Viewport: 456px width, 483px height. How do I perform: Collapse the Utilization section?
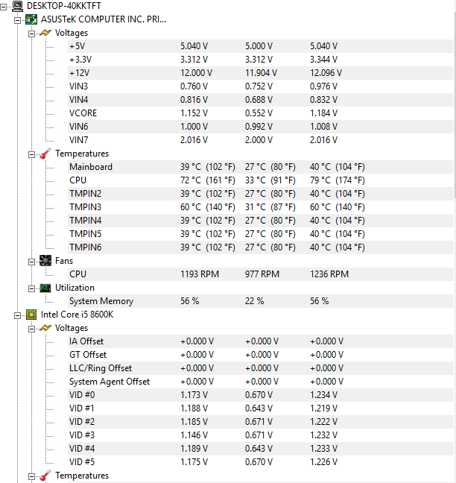coord(31,288)
